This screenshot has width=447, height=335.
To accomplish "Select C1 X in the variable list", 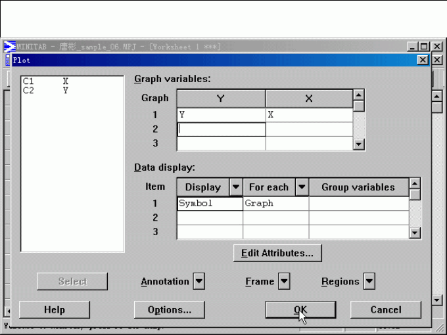I will pyautogui.click(x=45, y=81).
